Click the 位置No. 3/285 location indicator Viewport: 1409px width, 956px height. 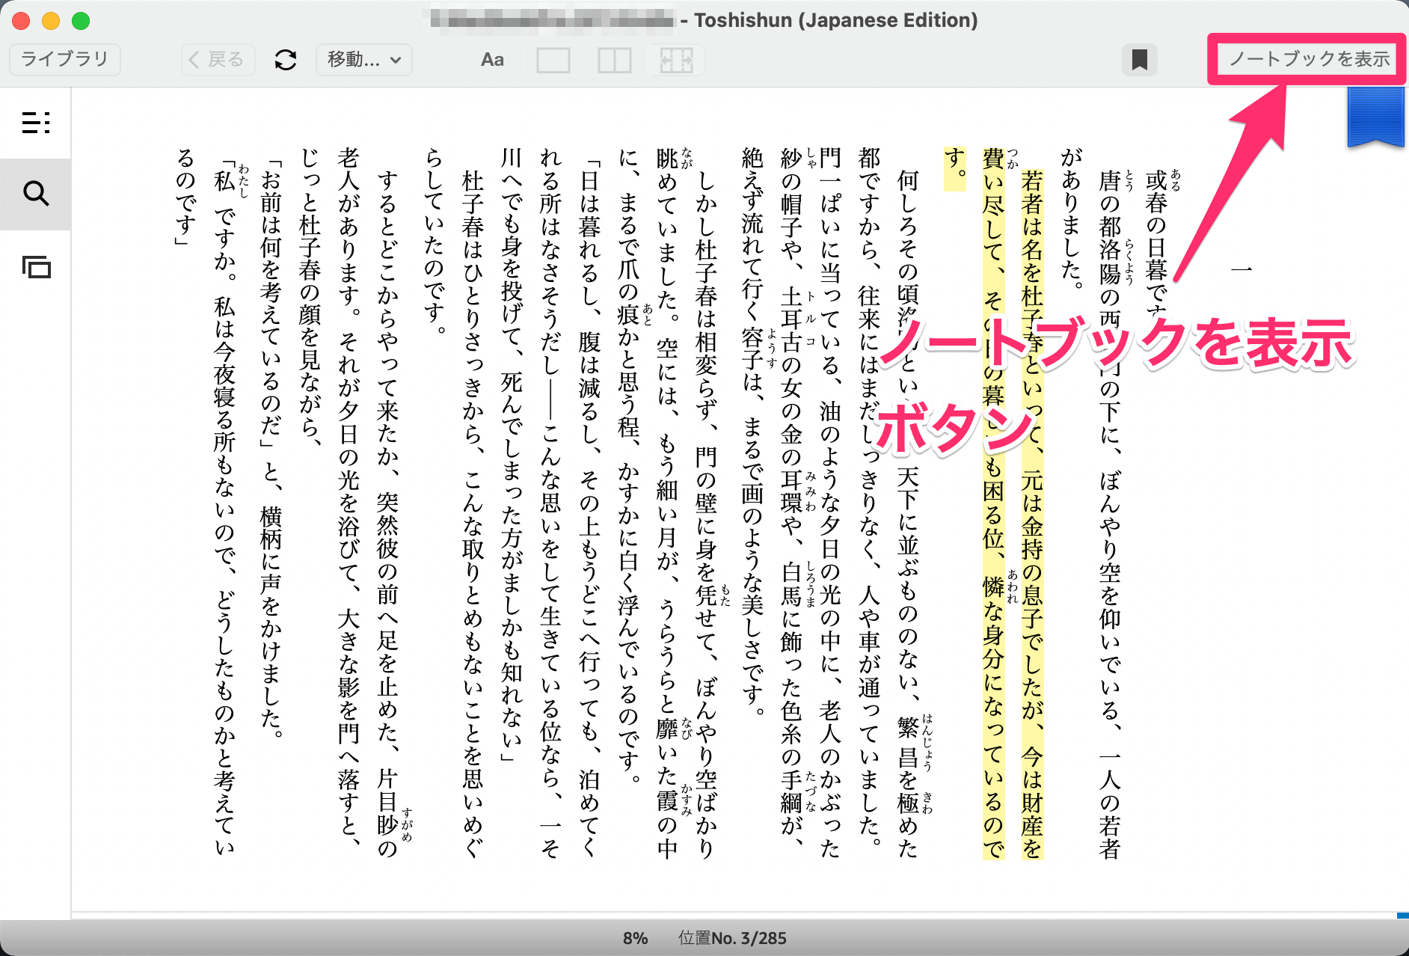[x=732, y=938]
